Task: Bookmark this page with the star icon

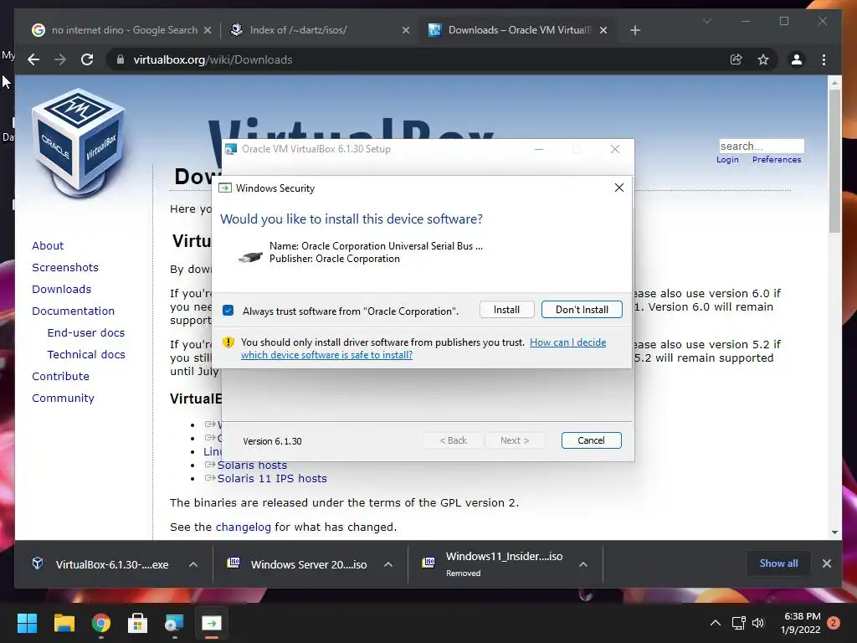Action: coord(763,59)
